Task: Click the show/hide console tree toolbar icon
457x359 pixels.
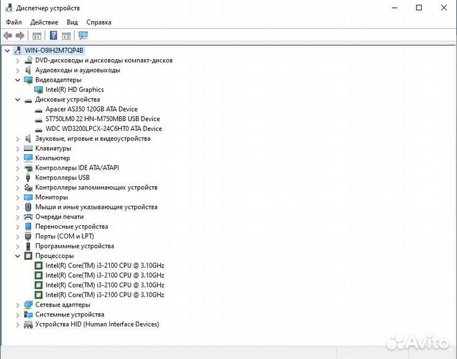Action: [x=37, y=36]
